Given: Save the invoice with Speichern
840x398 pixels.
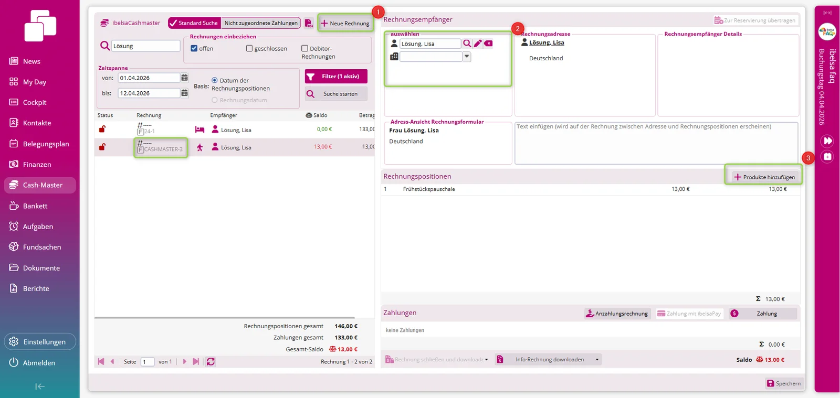Looking at the screenshot, I should 784,383.
